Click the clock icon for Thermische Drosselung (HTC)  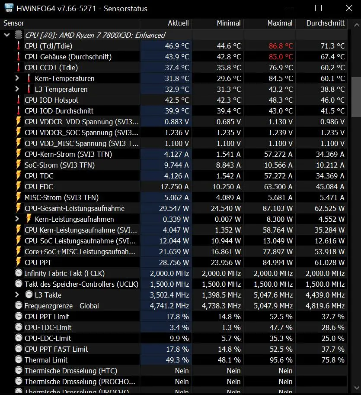pos(19,371)
